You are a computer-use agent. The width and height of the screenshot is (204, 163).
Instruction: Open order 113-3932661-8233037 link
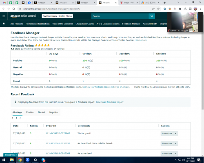point(58,143)
